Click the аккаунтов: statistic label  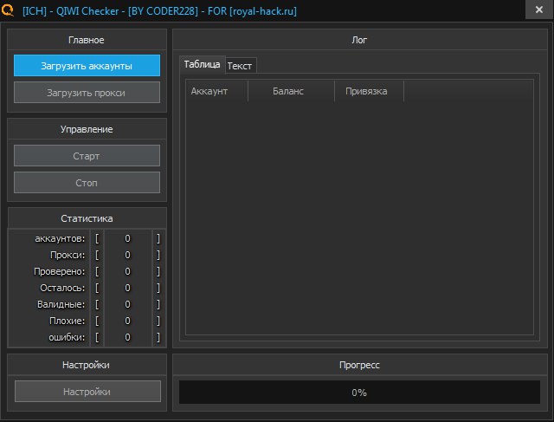point(60,239)
